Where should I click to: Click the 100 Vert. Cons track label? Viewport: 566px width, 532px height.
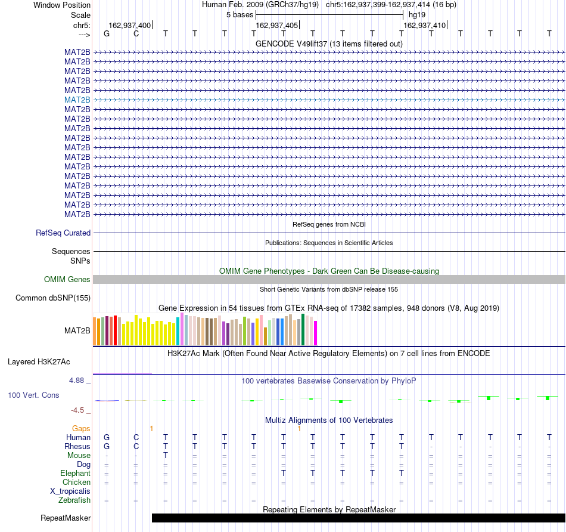(33, 395)
